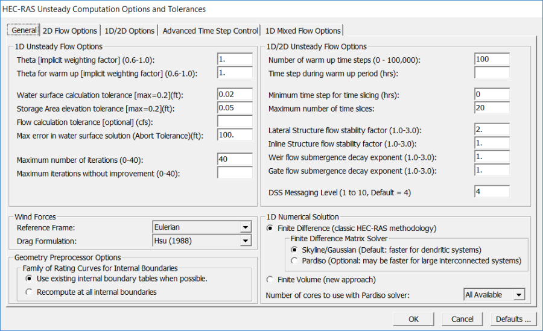
Task: Click the Maximum number of iterations field
Action: pos(235,159)
